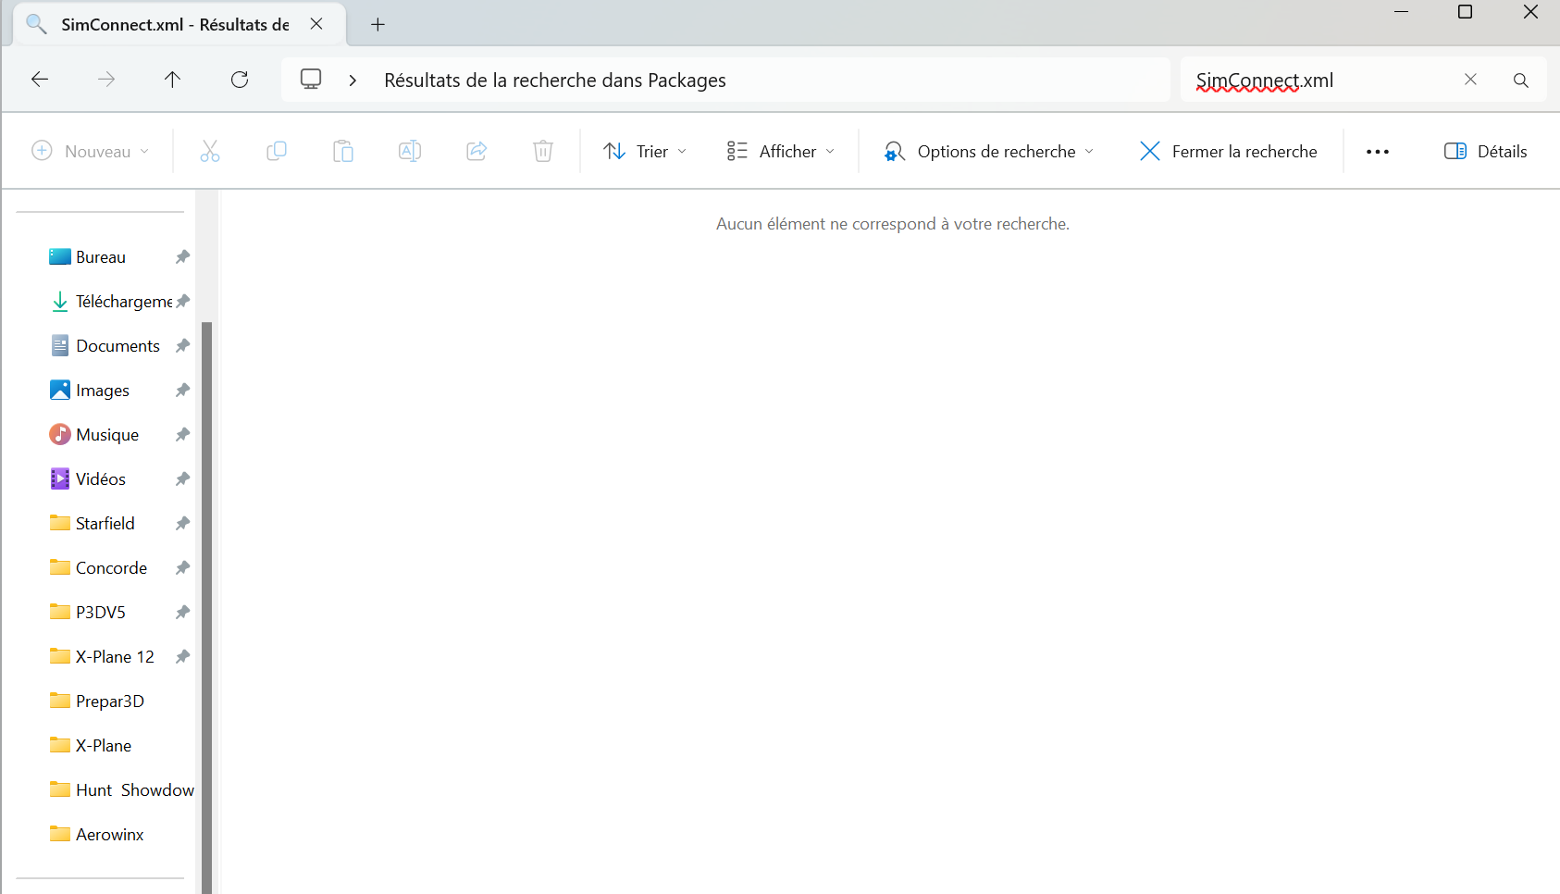
Task: Click the forward navigation arrow
Action: click(106, 80)
